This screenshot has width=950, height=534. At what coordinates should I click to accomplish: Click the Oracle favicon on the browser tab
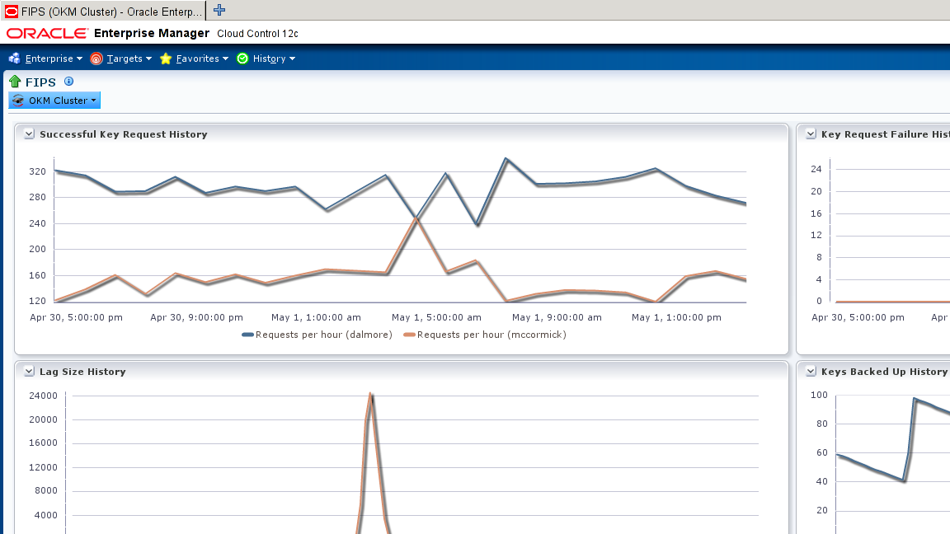[x=12, y=11]
